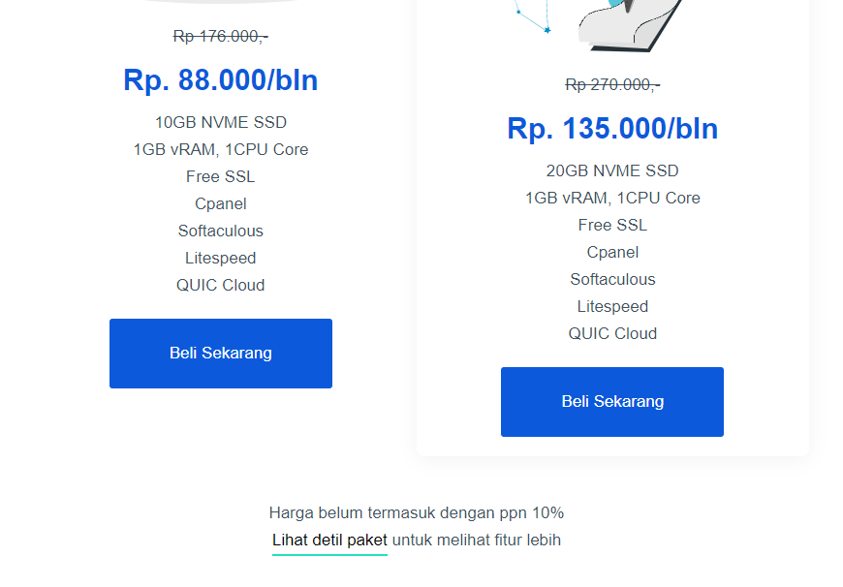This screenshot has height=587, width=843.
Task: Click Beli Sekarang for the Rp. 135.000 plan
Action: (x=612, y=402)
